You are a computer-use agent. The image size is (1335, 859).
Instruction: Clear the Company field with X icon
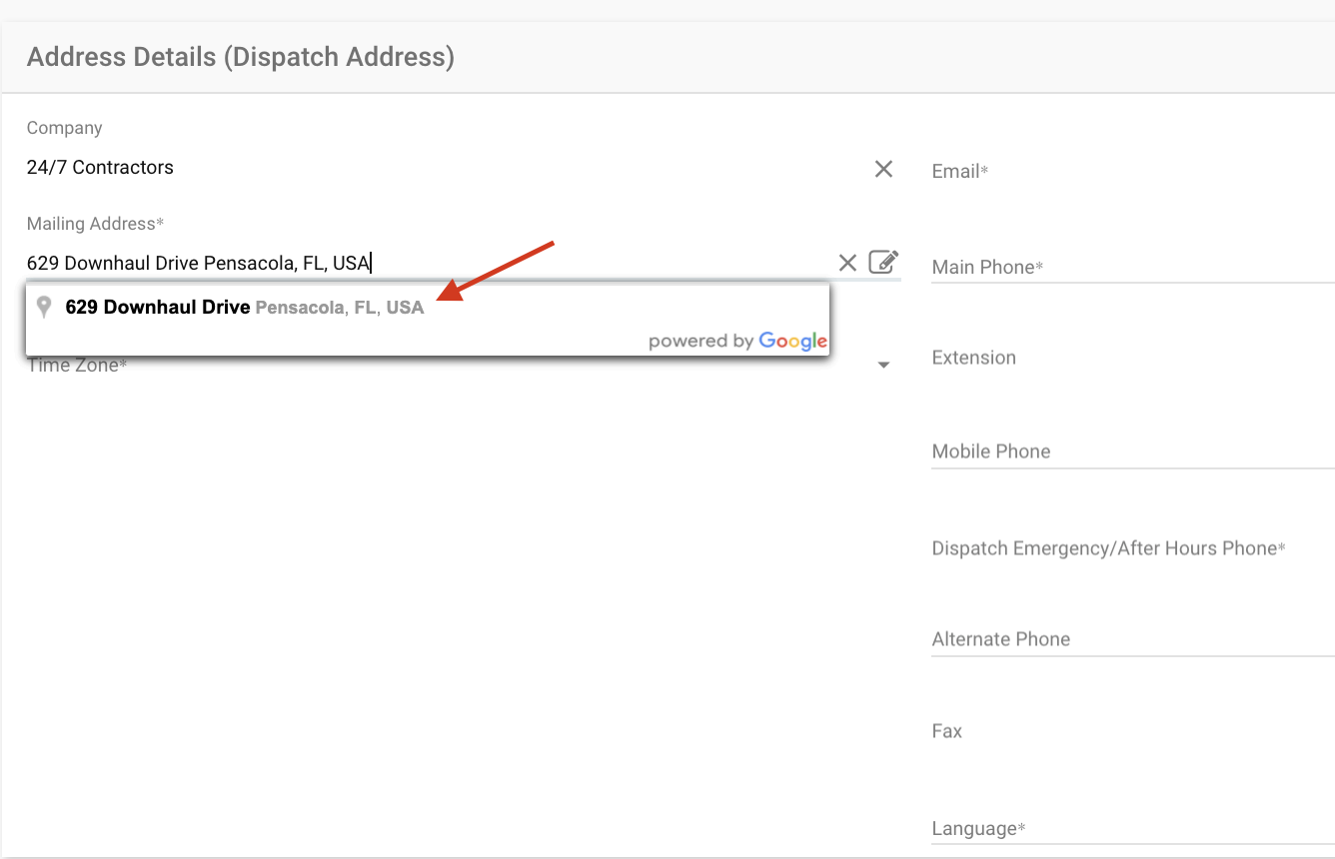[x=883, y=169]
